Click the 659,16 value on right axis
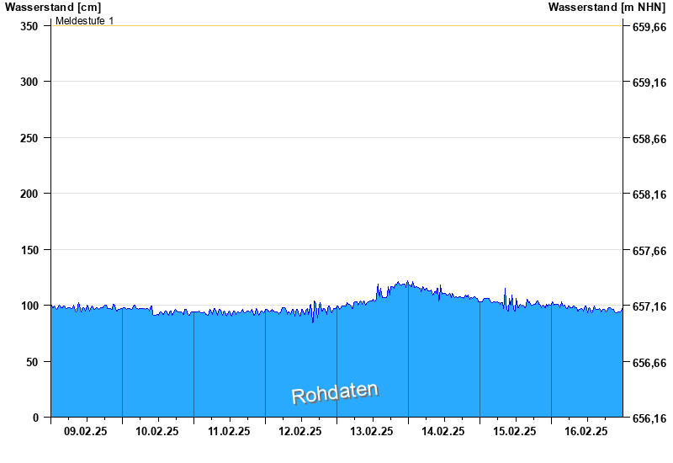673x463 pixels. [x=649, y=82]
